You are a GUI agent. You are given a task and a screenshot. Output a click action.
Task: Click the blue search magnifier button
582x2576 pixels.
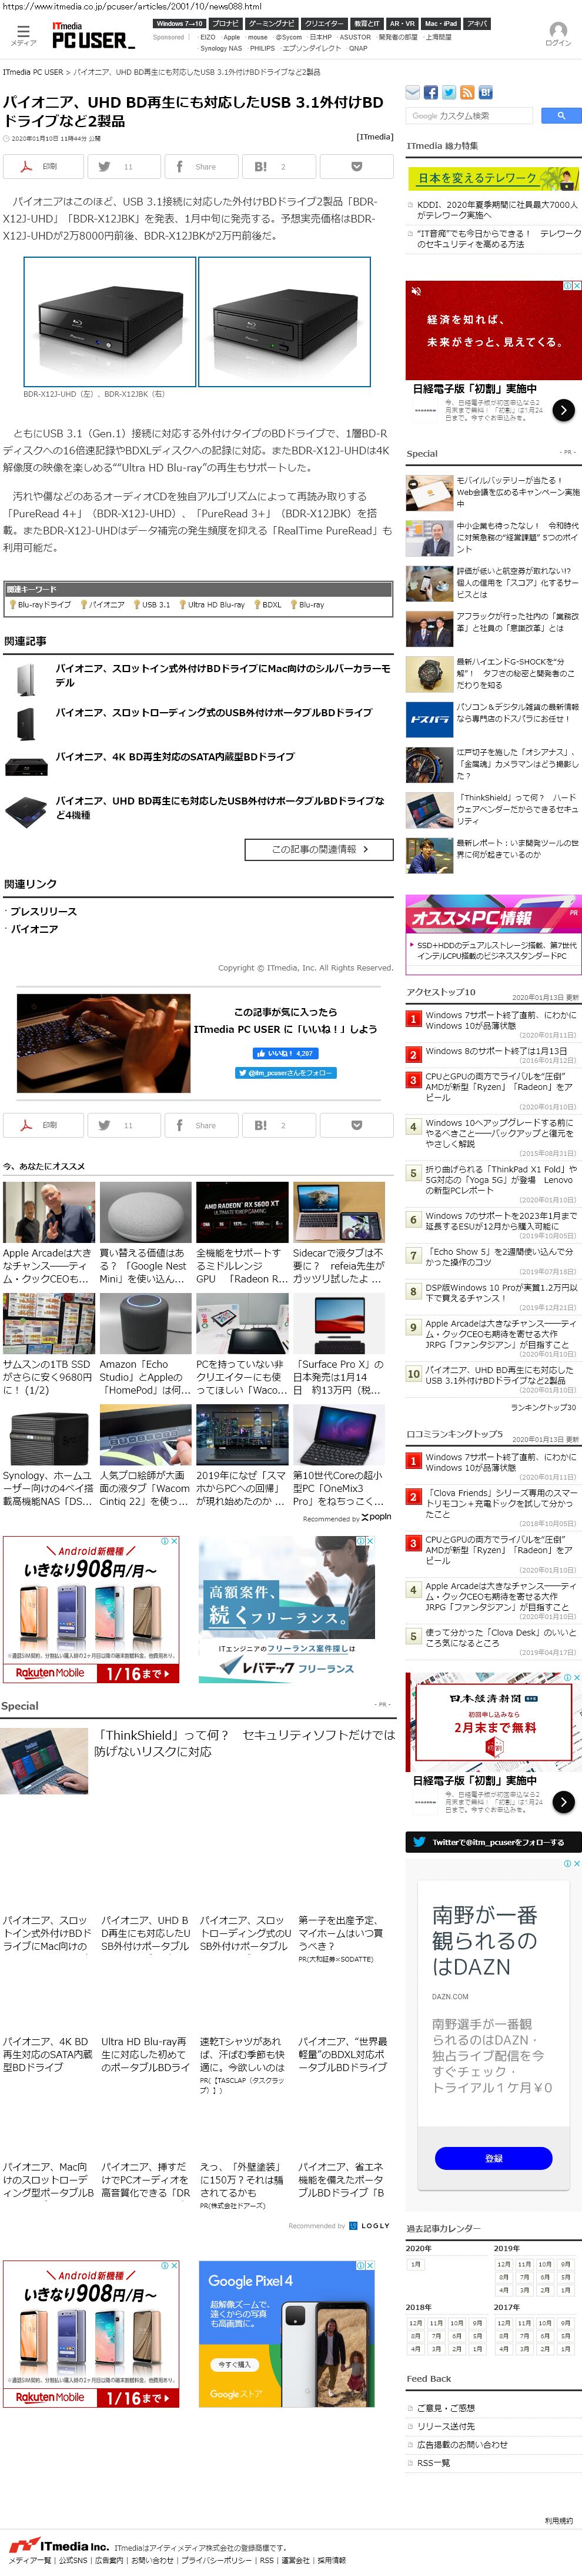[x=561, y=116]
